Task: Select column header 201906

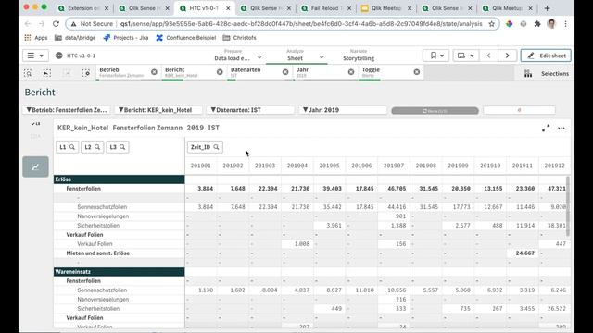Action: [x=361, y=166]
